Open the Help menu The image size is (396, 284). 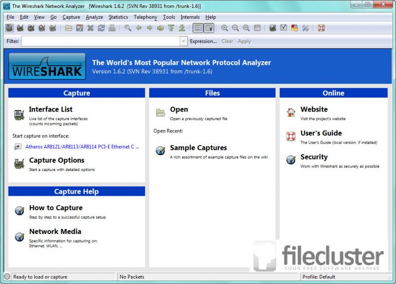tap(210, 17)
